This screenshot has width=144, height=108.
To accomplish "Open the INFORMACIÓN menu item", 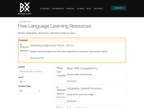I will [58, 9].
